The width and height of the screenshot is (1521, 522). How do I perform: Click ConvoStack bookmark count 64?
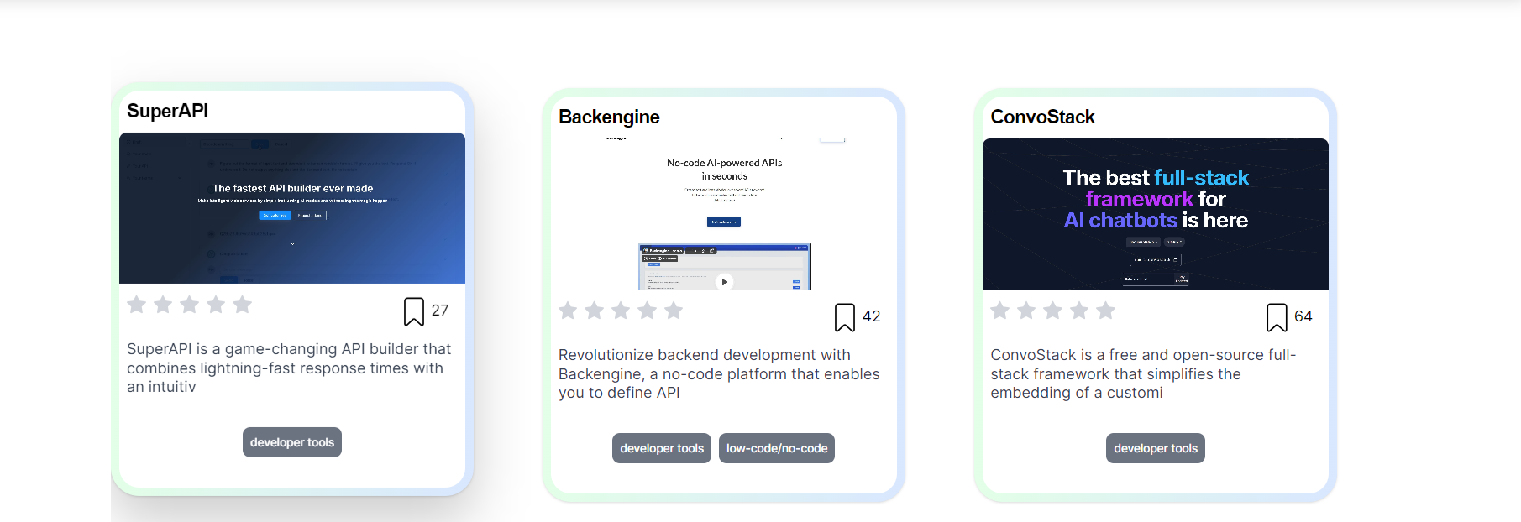point(1303,316)
